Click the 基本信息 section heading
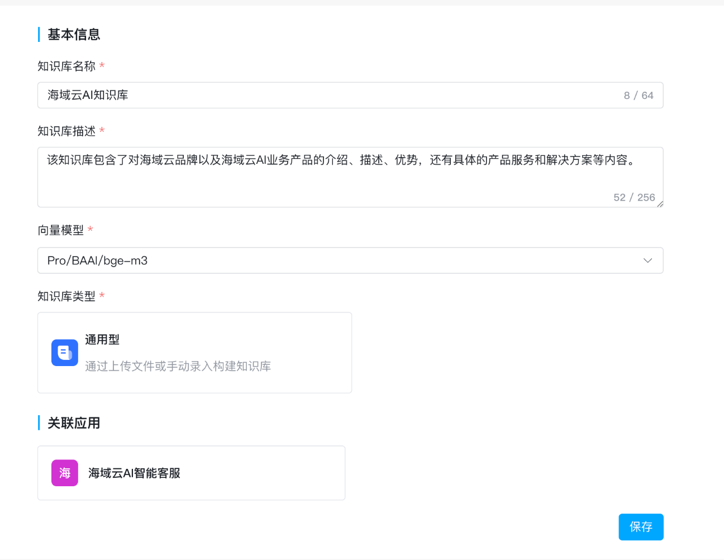724x560 pixels. pos(74,35)
